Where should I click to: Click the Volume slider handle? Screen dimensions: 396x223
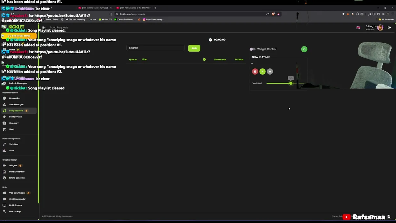pyautogui.click(x=291, y=83)
